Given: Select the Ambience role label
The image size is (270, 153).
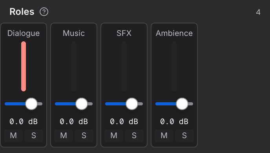Looking at the screenshot, I should click(174, 33).
